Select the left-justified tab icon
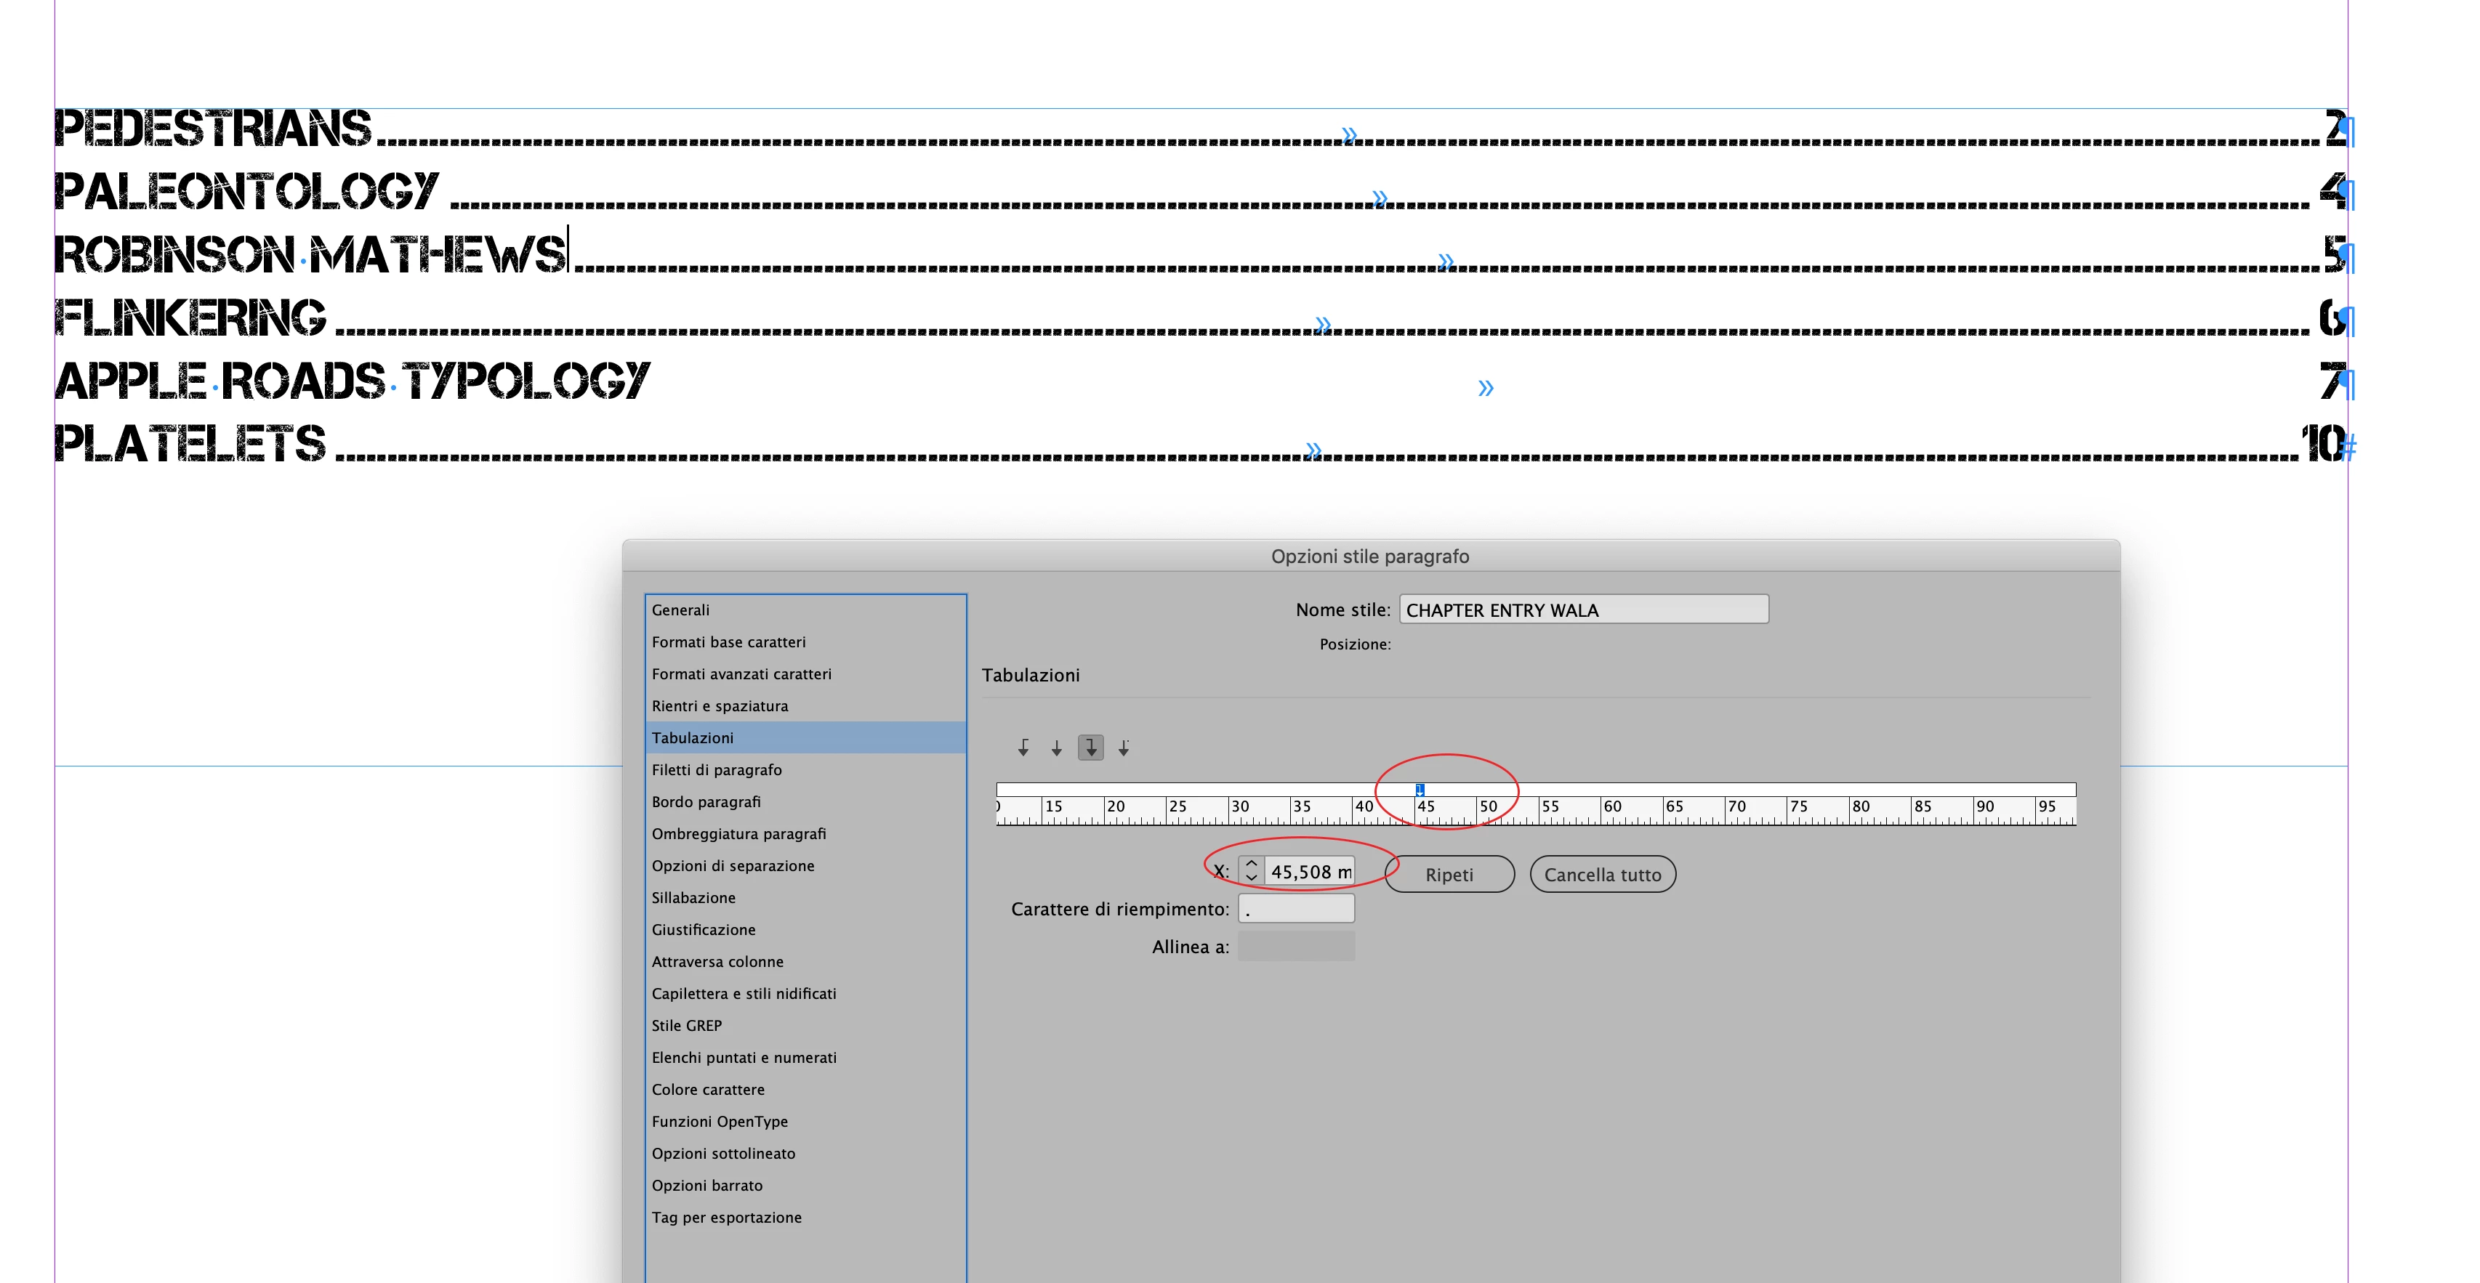 pos(1023,748)
